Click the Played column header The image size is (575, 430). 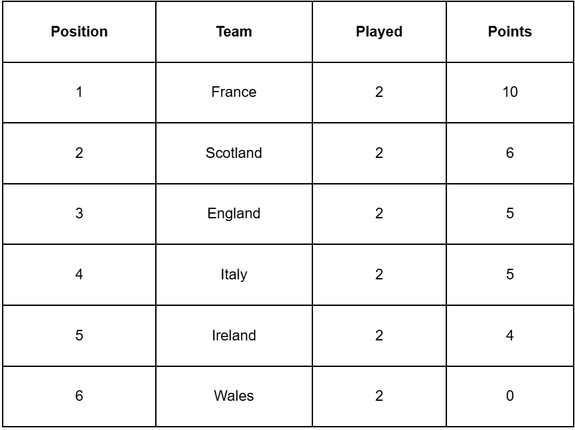coord(379,31)
